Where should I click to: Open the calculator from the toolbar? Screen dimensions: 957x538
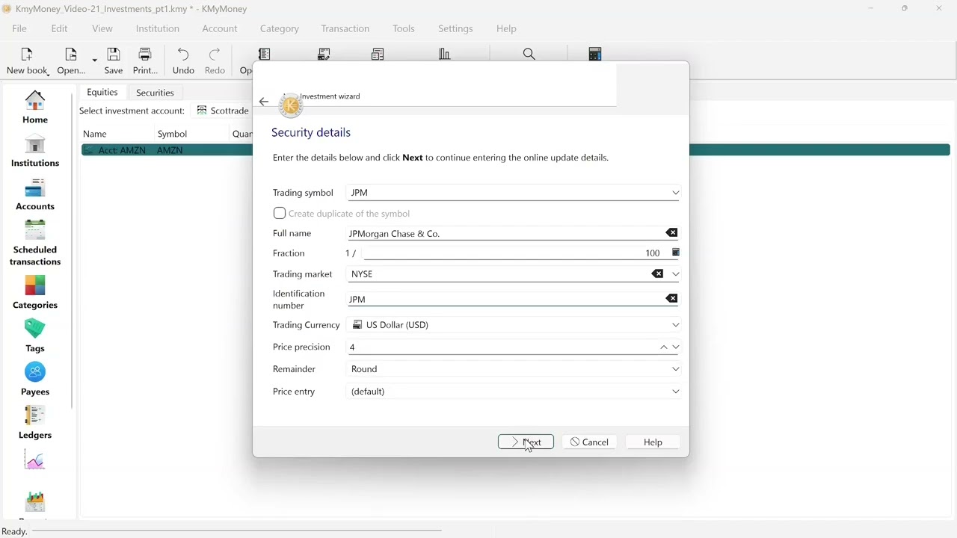click(595, 54)
